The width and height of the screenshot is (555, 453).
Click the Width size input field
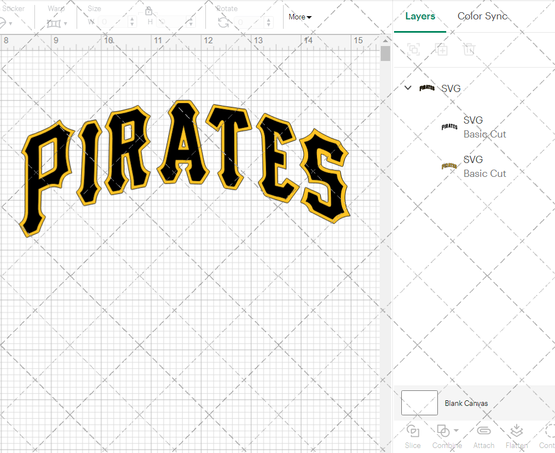pyautogui.click(x=113, y=22)
